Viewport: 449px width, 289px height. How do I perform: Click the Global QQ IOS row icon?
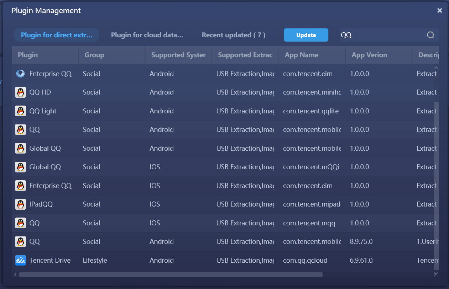click(21, 167)
